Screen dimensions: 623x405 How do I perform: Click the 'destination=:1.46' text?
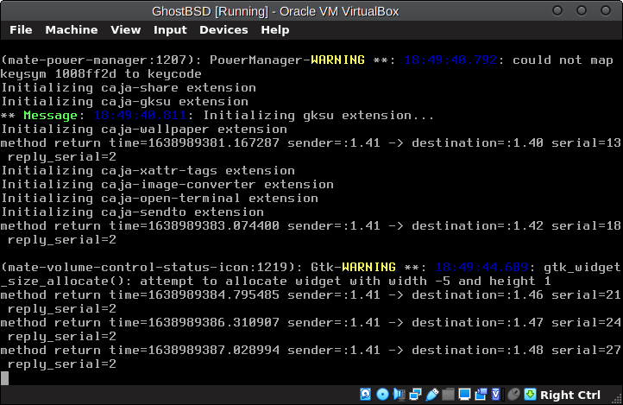[x=477, y=295]
